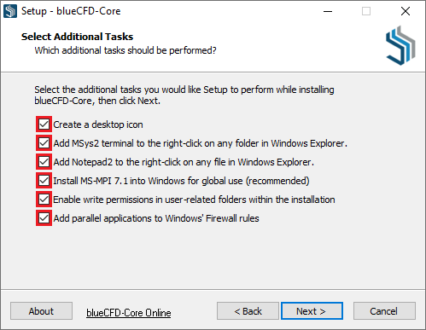Image resolution: width=426 pixels, height=330 pixels.
Task: Click the disabled maximize button in the title bar
Action: point(366,11)
